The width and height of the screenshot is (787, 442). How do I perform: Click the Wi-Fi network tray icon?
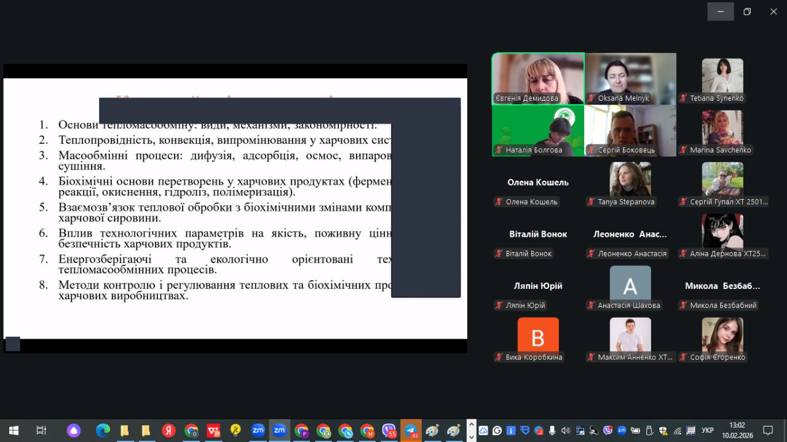(677, 430)
